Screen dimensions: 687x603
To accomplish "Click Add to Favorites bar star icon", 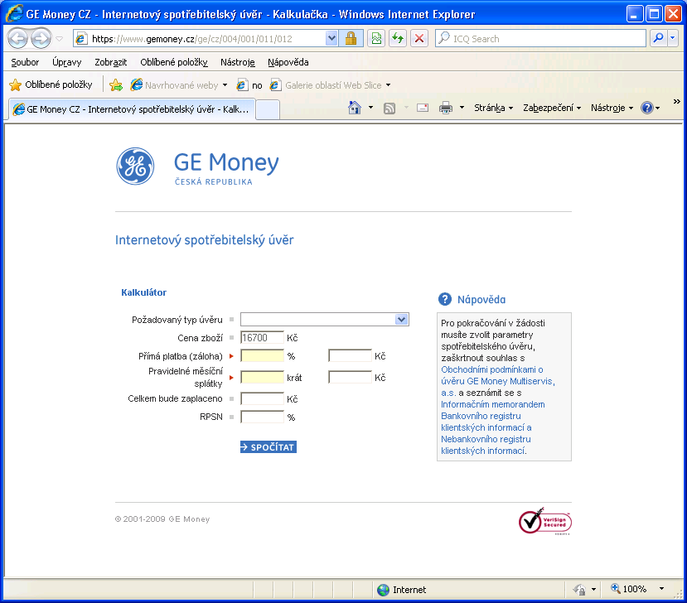I will click(x=116, y=85).
